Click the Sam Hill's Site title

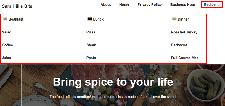[17, 6]
